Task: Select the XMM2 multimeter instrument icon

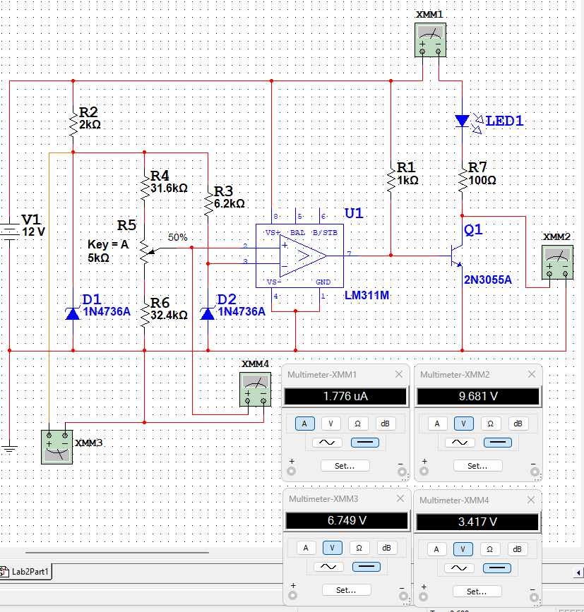Action: (x=557, y=263)
